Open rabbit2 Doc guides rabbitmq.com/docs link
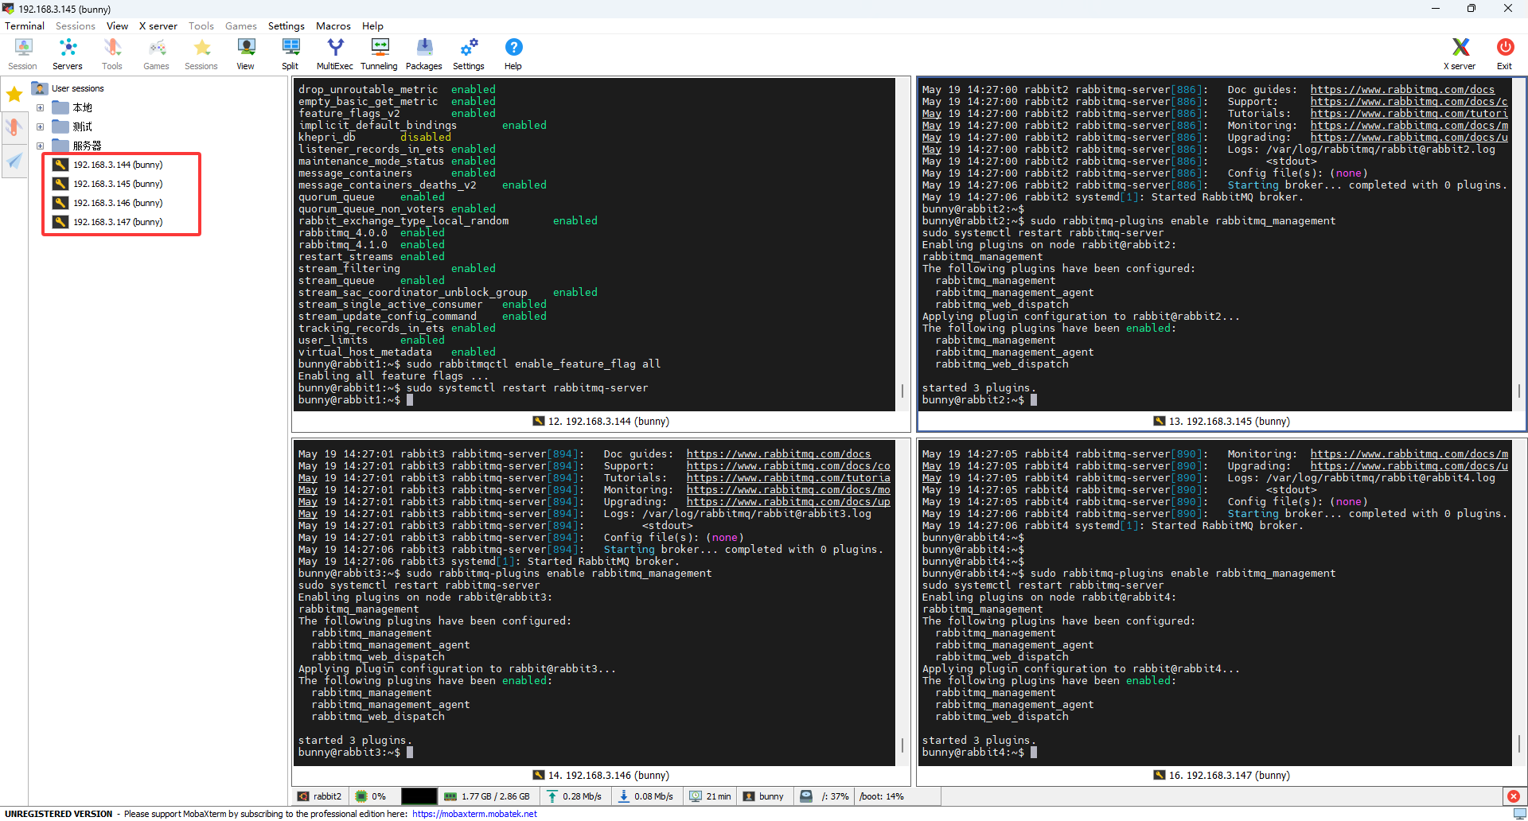1528x821 pixels. click(x=1402, y=89)
